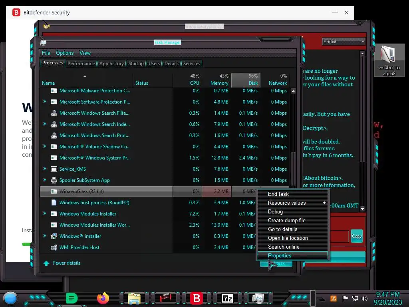Expand the Windows installer row
The width and height of the screenshot is (409, 307).
(x=44, y=236)
